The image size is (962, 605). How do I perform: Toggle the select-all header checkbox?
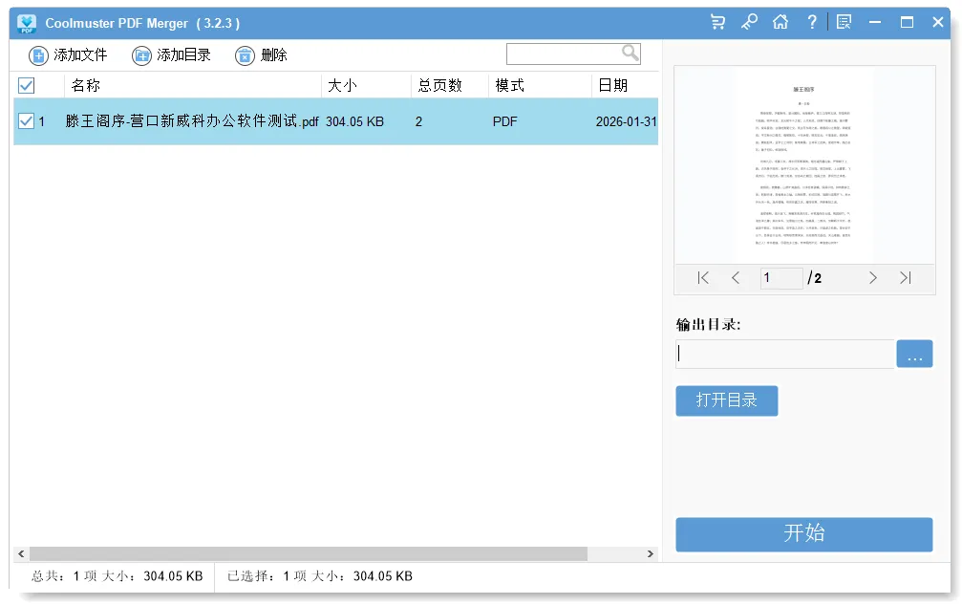point(27,85)
